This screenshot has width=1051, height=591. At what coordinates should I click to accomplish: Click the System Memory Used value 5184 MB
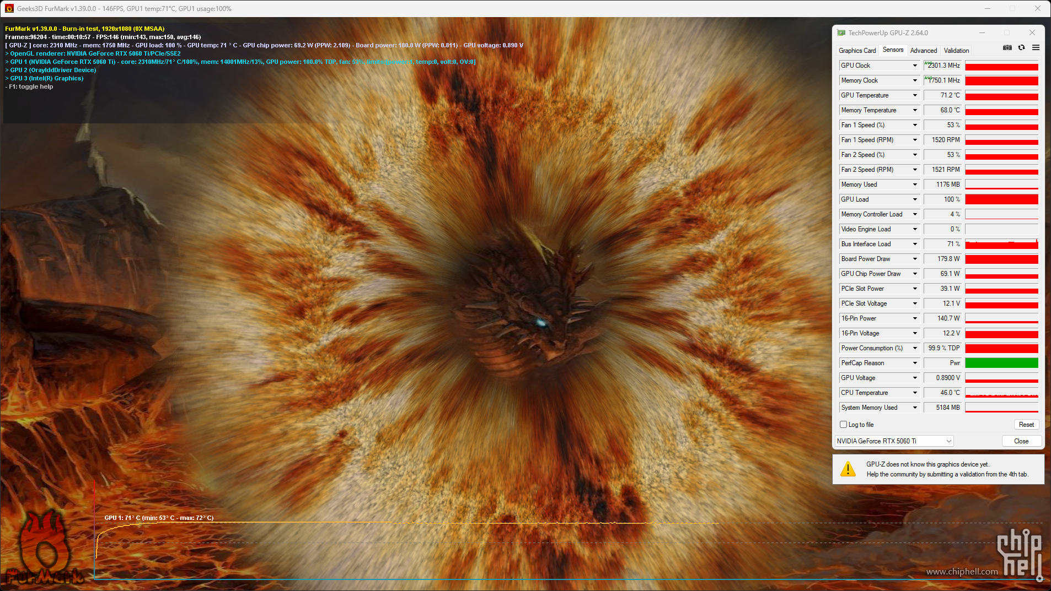click(942, 408)
